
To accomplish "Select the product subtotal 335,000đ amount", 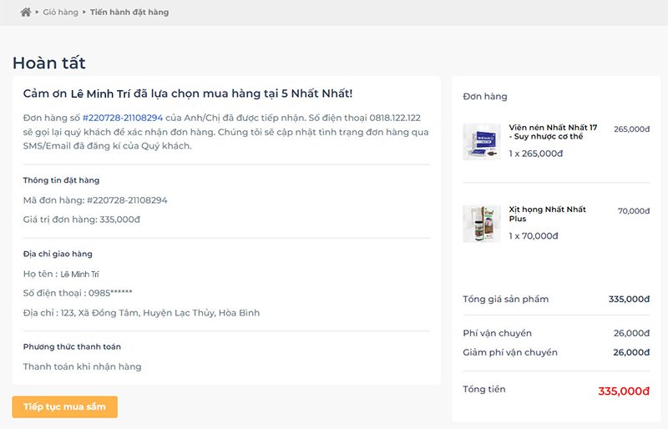I will pos(630,299).
